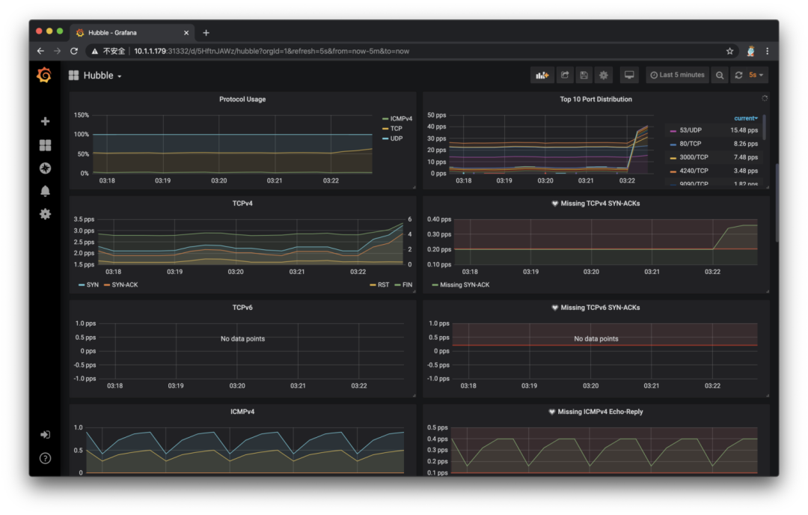Click the Last 5 minutes time picker
The width and height of the screenshot is (808, 515).
tap(676, 75)
